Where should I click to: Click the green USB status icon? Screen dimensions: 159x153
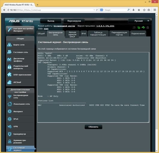click(143, 27)
